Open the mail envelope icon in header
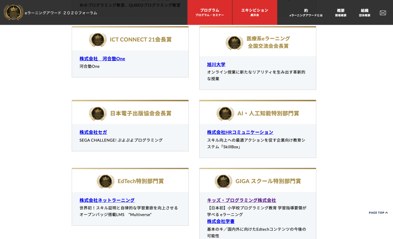Screen dimensions: 393x239 click(383, 13)
